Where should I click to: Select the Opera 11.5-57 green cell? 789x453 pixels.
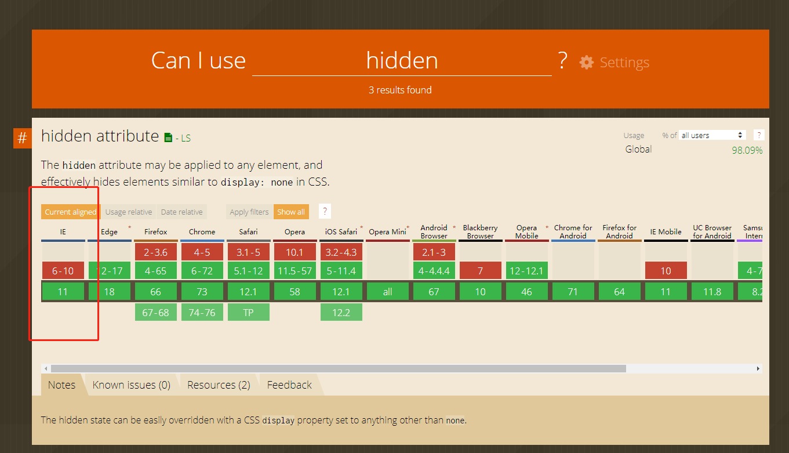(295, 271)
